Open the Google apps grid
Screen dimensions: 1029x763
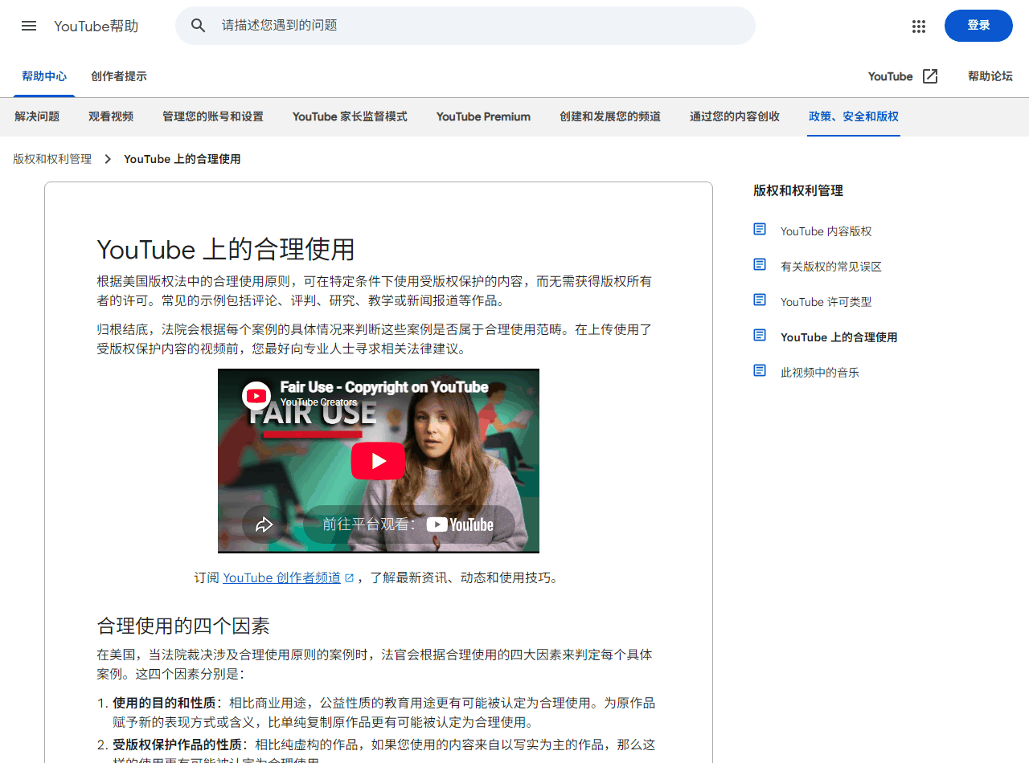(919, 26)
